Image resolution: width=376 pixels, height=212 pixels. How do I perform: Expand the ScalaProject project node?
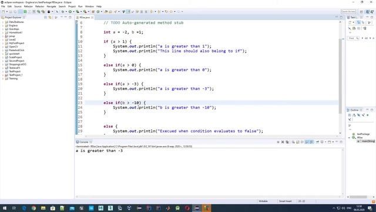3,57
